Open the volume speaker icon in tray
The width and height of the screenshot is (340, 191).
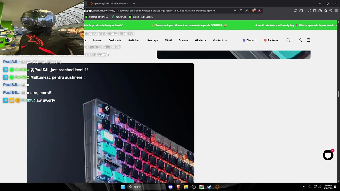point(319,187)
